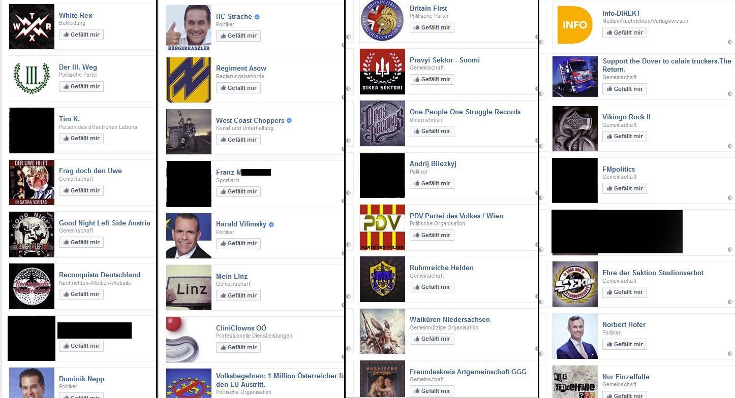Open Ehre der Sektion Stadionverbot logo

click(575, 284)
